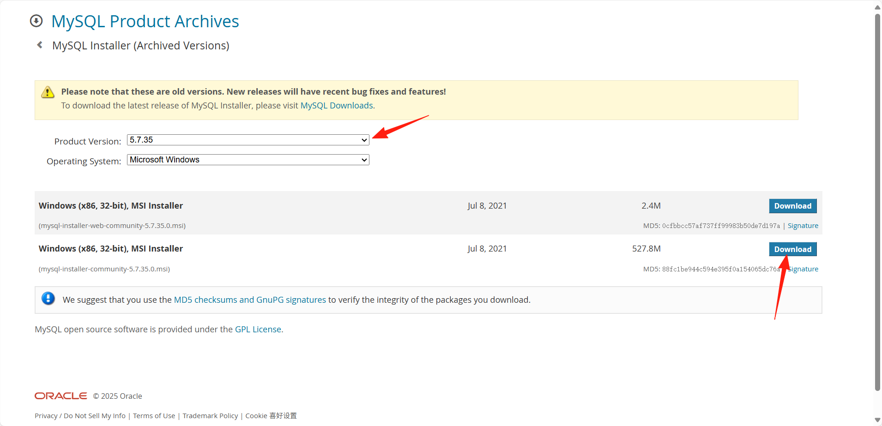Screen dimensions: 882x426
Task: Click the MySQL Product Archives heading
Action: 145,21
